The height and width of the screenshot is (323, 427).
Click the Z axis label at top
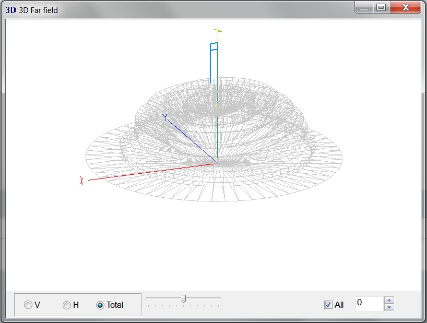(218, 31)
